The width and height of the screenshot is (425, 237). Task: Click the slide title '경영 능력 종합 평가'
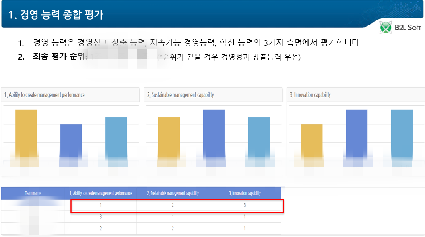pyautogui.click(x=56, y=14)
